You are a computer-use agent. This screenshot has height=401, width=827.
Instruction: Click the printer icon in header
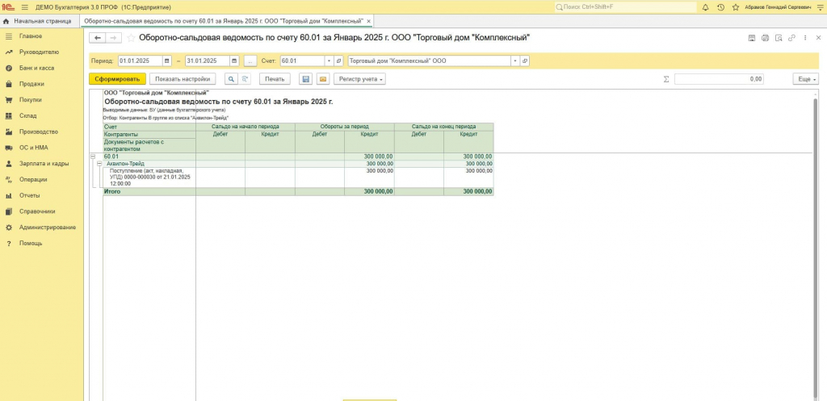[766, 38]
